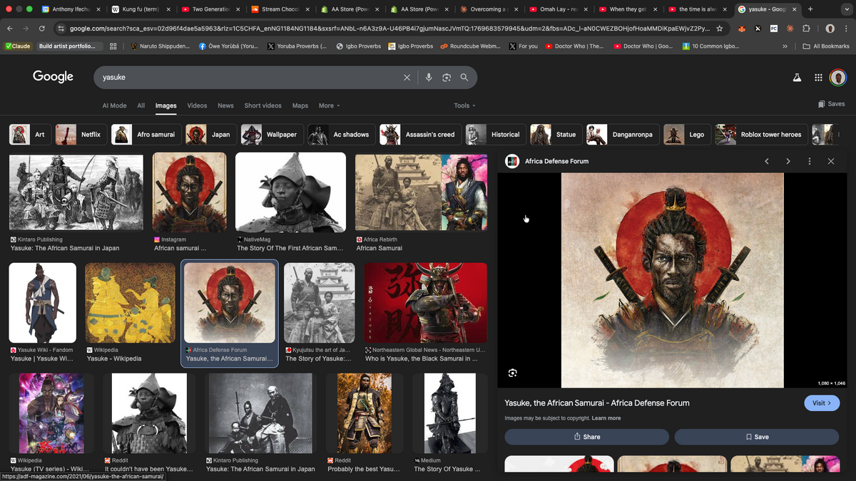
Task: Switch to the Maps tab
Action: (300, 105)
